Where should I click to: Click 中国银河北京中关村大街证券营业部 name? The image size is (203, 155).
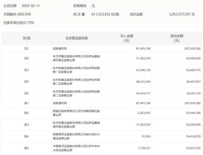(76, 148)
